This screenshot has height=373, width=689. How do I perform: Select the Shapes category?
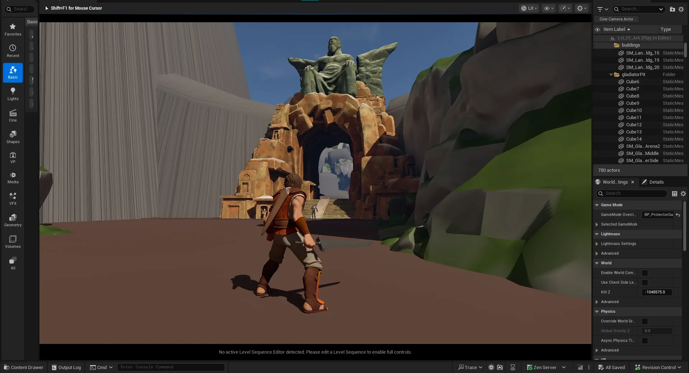click(x=13, y=137)
